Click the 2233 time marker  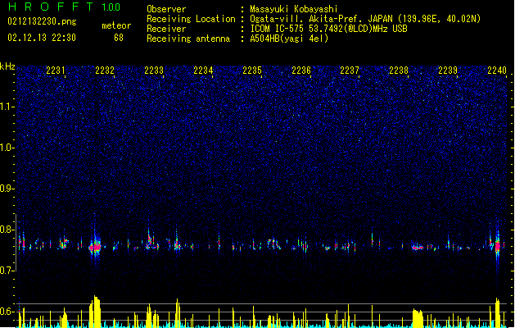154,71
